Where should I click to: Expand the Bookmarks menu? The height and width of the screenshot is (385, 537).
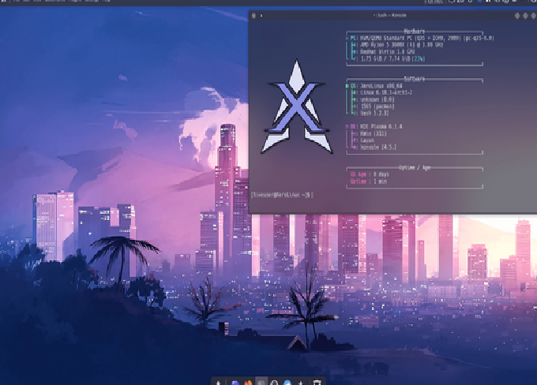click(50, 2)
